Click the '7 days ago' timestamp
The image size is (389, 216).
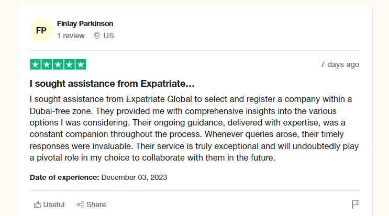[x=340, y=64]
